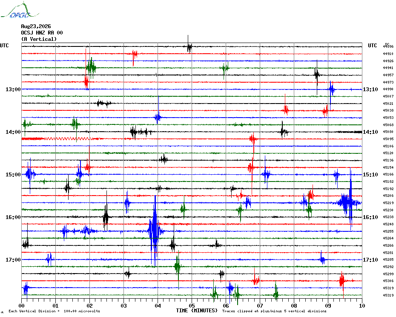The image size is (396, 317).
Task: Click DC value 45053
Action: pyautogui.click(x=388, y=118)
